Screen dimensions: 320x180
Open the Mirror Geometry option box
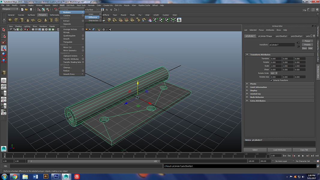click(83, 50)
